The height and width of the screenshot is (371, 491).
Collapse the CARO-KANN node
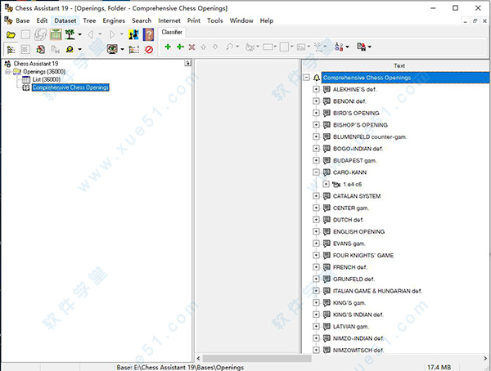(317, 172)
